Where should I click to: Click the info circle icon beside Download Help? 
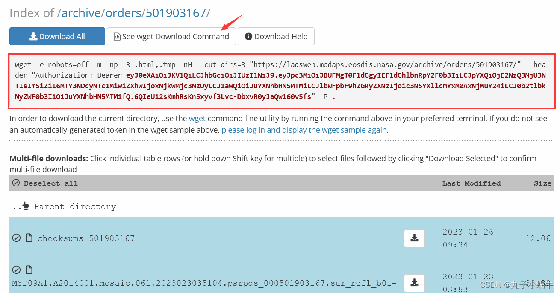tap(248, 36)
